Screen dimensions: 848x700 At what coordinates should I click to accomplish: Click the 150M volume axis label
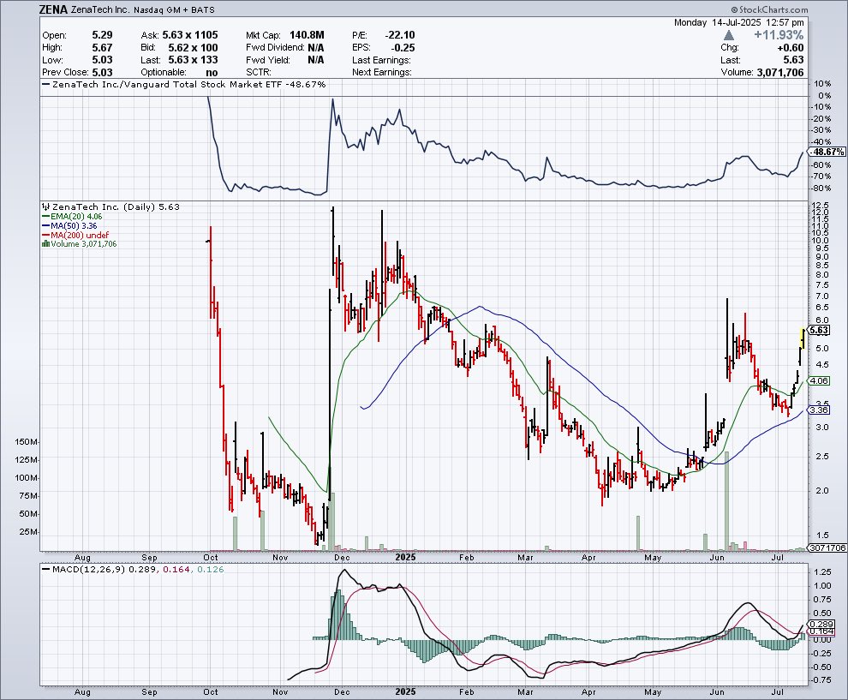click(27, 442)
